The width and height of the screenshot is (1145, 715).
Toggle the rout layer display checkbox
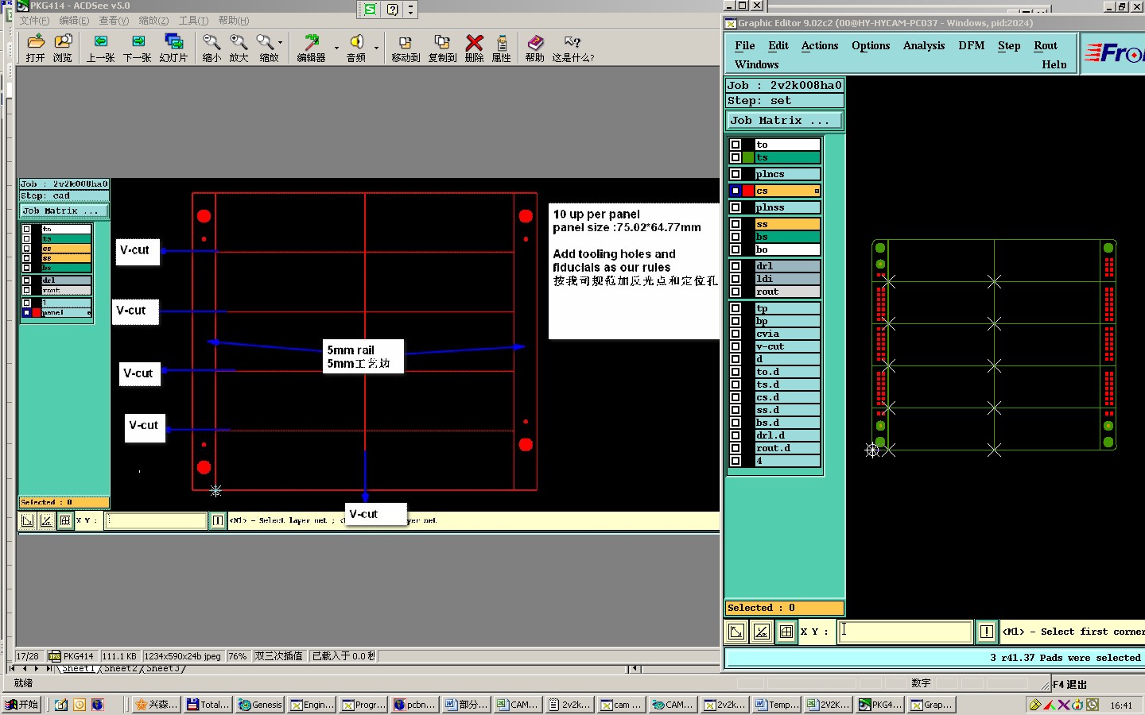tap(736, 292)
